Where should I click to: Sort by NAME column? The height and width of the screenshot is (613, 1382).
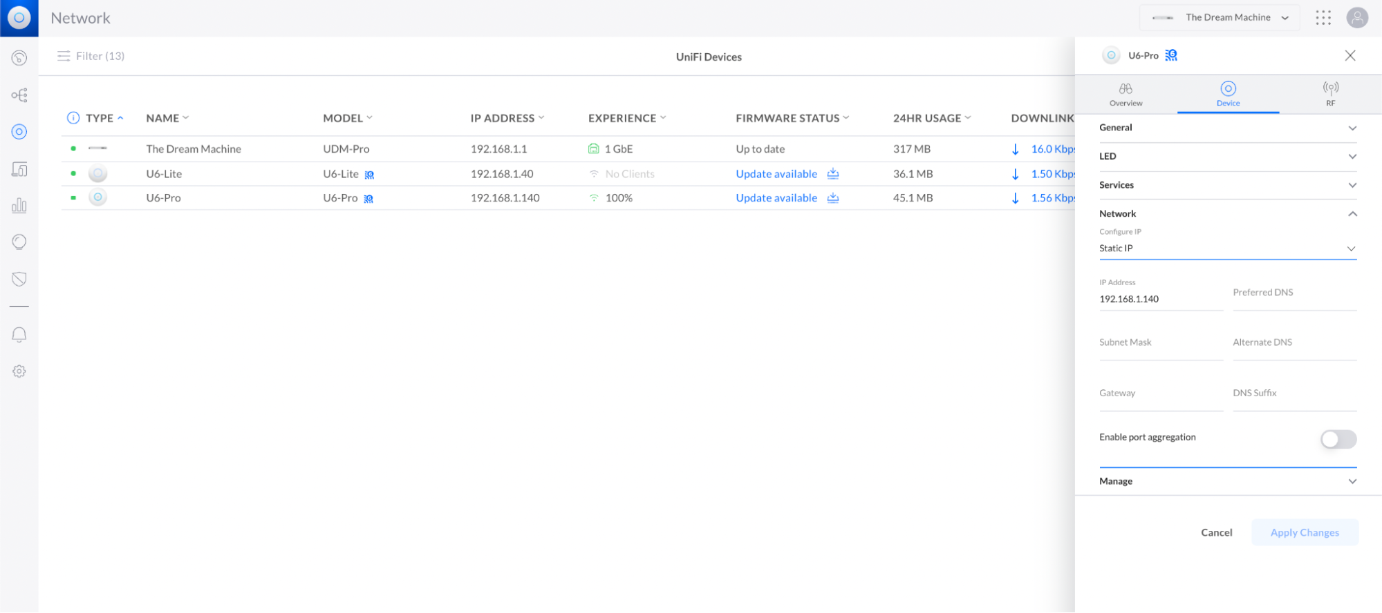(167, 118)
